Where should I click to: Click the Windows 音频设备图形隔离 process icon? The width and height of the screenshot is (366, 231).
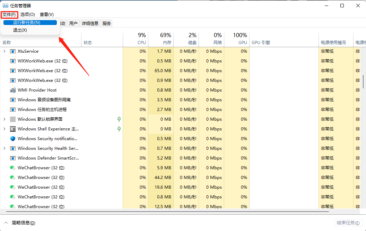12,100
